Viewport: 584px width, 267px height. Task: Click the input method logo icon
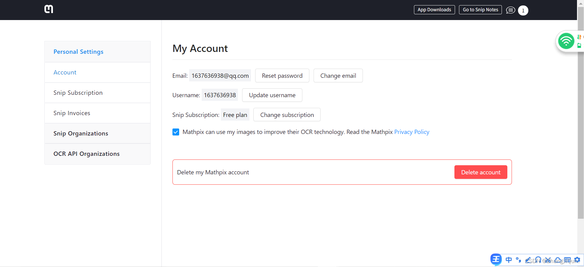(x=496, y=259)
